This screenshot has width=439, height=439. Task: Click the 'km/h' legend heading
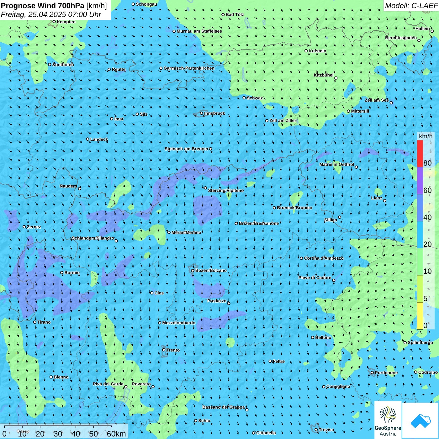pos(426,136)
